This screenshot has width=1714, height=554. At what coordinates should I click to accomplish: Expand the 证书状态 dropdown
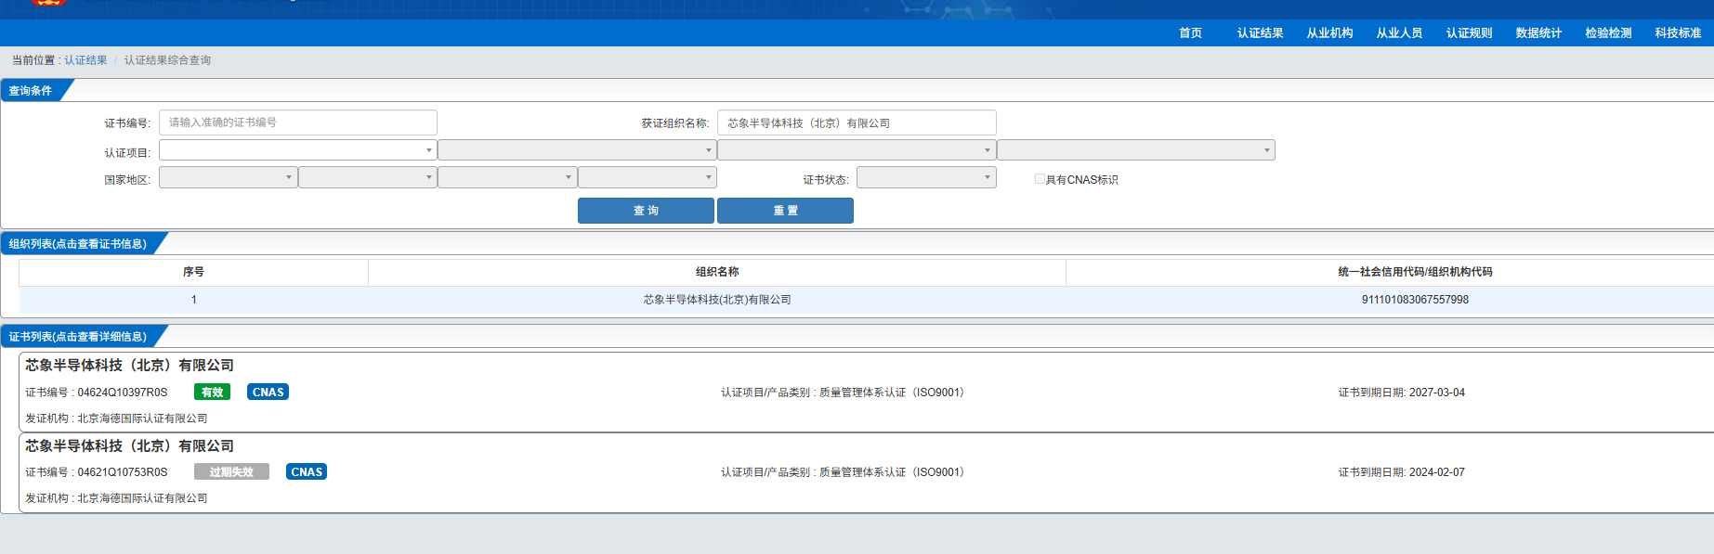click(x=926, y=177)
